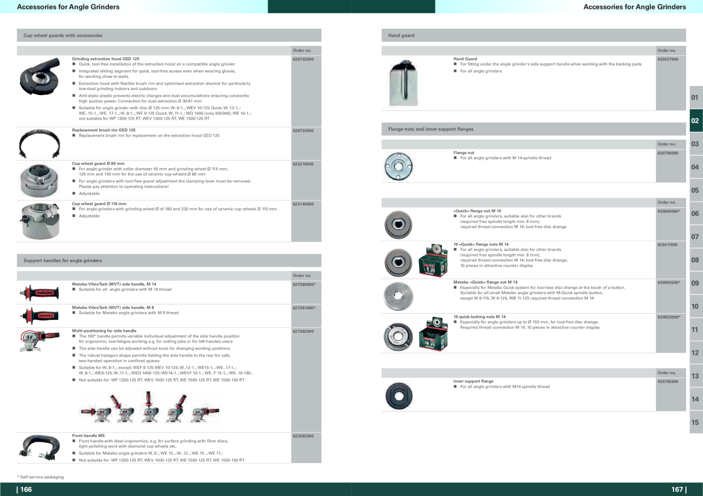
Task: Select the Multi-positioning for side handle title
Action: [x=104, y=330]
